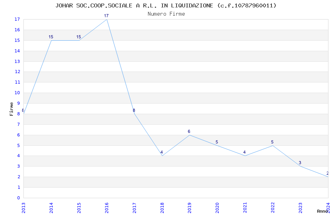Click the 2023 x-axis year label

coord(300,208)
